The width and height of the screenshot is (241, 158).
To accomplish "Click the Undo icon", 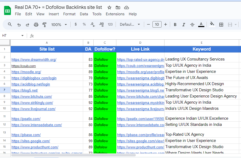I will 18,24.
